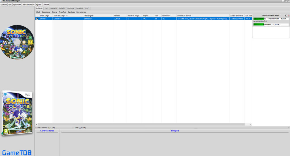The height and width of the screenshot is (156, 290).
Task: Pause the WBFS conversion
Action: tap(285, 16)
